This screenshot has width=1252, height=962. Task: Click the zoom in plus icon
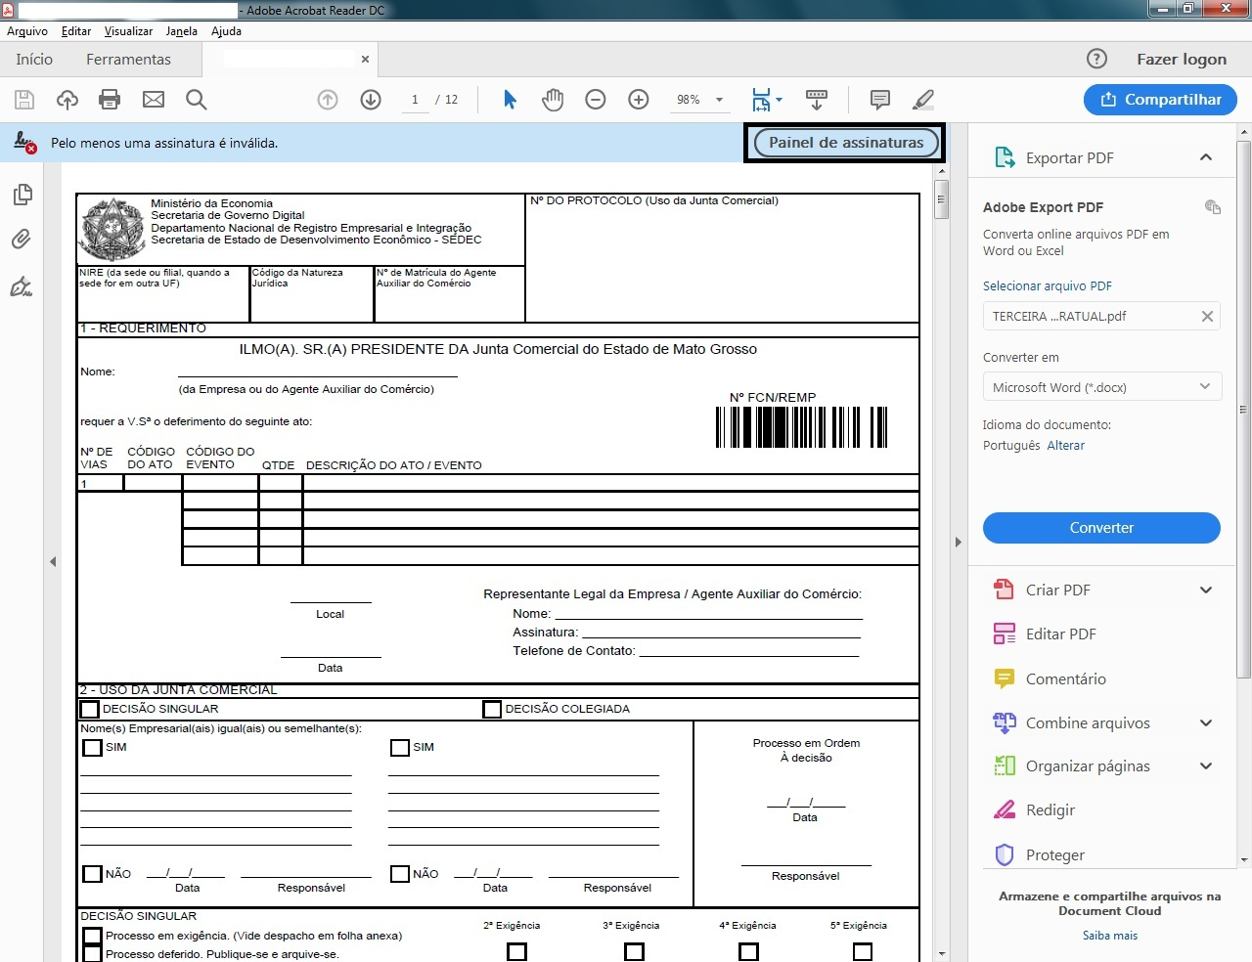(639, 100)
